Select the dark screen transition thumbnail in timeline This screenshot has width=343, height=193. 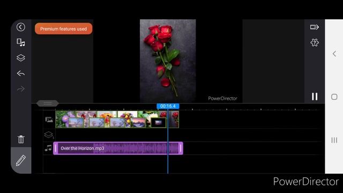[159, 123]
